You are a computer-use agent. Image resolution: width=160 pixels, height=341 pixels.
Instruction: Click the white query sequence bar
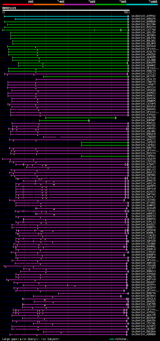click(66, 10)
